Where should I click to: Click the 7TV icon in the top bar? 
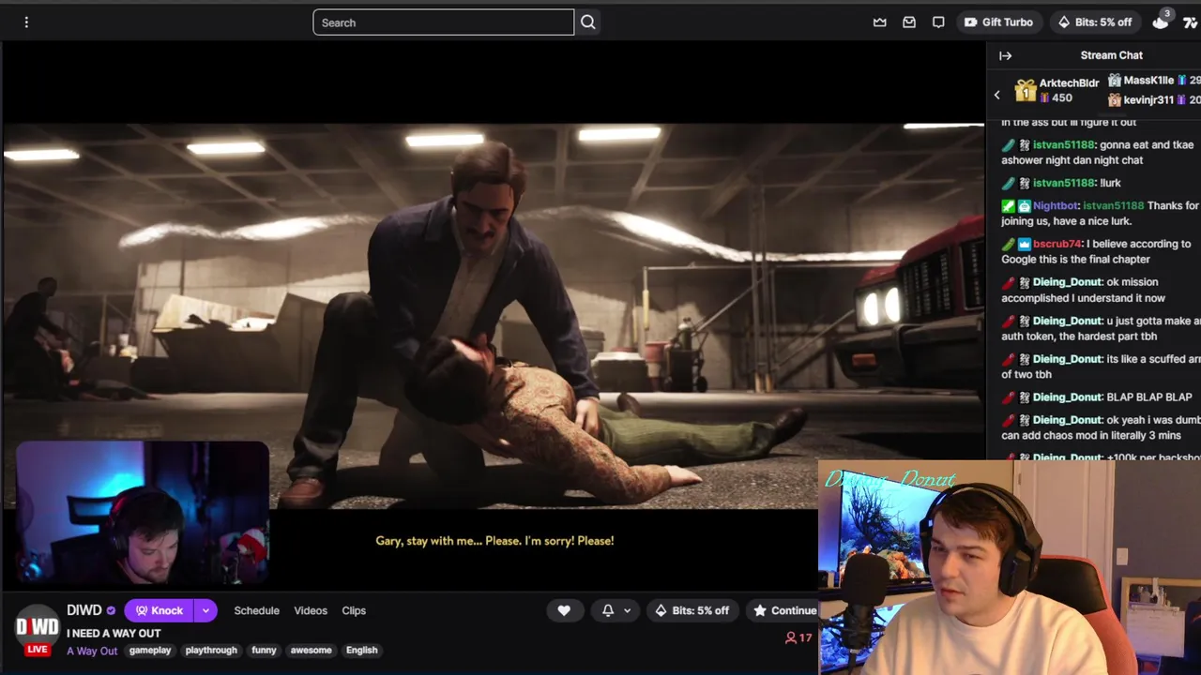click(1191, 22)
